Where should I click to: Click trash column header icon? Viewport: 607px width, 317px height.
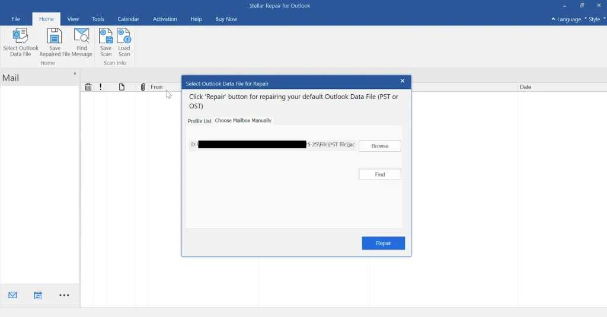point(88,87)
